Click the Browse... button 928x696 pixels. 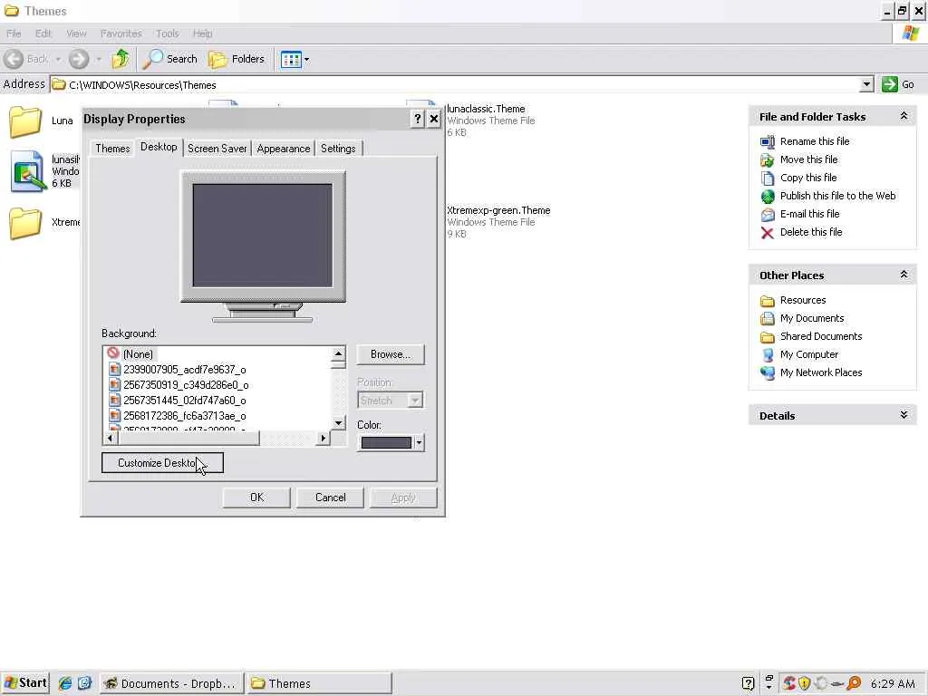(391, 354)
